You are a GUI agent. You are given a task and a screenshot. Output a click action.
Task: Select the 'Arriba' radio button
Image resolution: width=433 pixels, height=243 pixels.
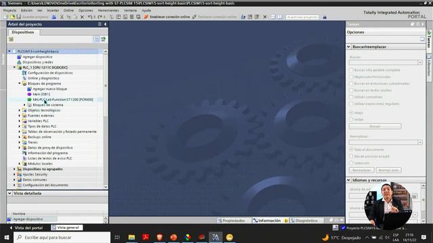point(351,119)
